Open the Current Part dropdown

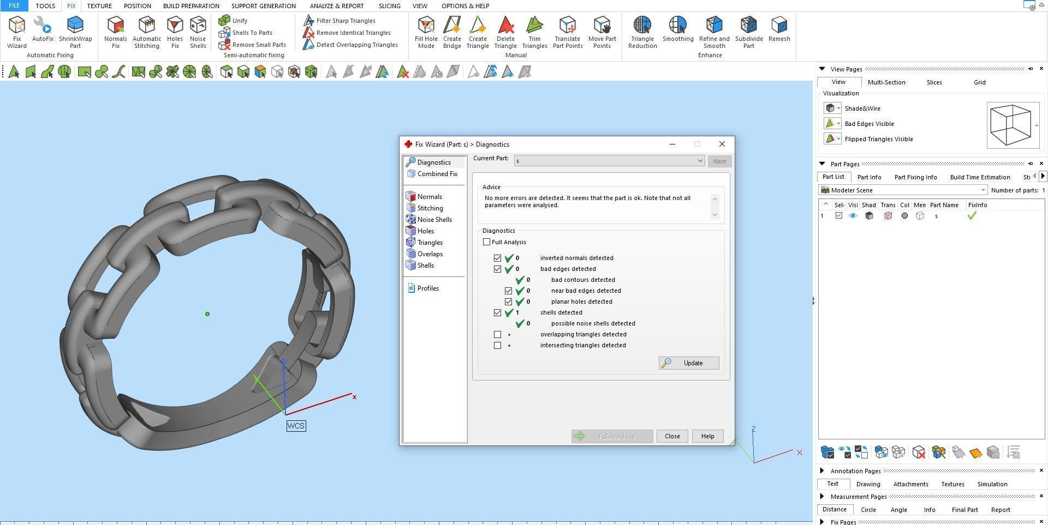[x=609, y=161]
